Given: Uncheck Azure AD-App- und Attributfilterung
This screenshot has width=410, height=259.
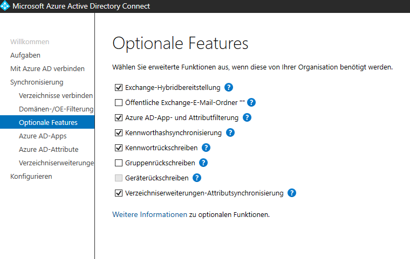Looking at the screenshot, I should tap(119, 118).
